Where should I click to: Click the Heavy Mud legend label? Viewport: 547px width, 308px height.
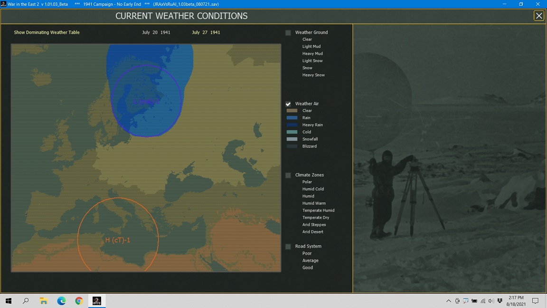point(312,54)
